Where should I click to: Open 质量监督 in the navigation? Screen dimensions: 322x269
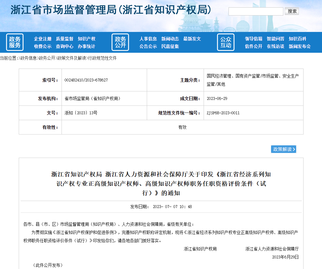[65, 38]
